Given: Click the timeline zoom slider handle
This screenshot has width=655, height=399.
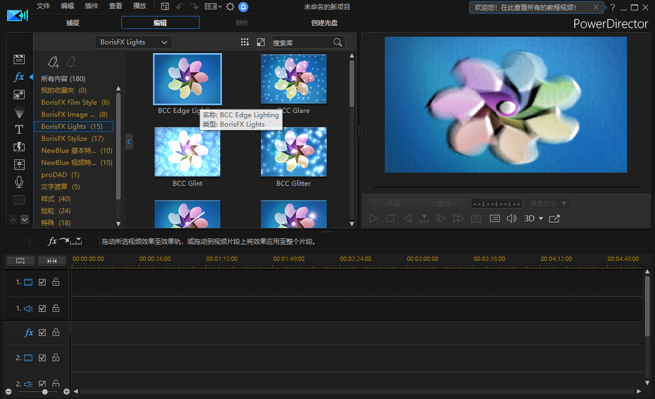Looking at the screenshot, I should tap(45, 391).
